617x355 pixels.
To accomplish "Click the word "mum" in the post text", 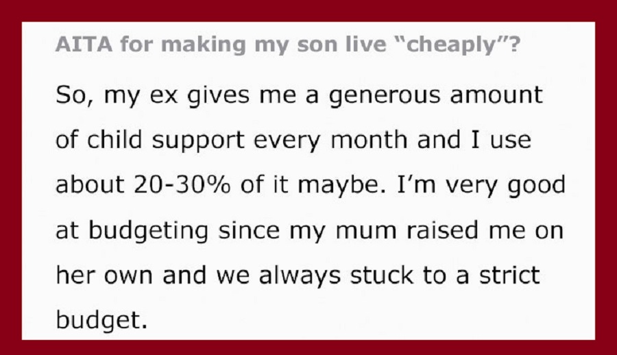I will (366, 232).
